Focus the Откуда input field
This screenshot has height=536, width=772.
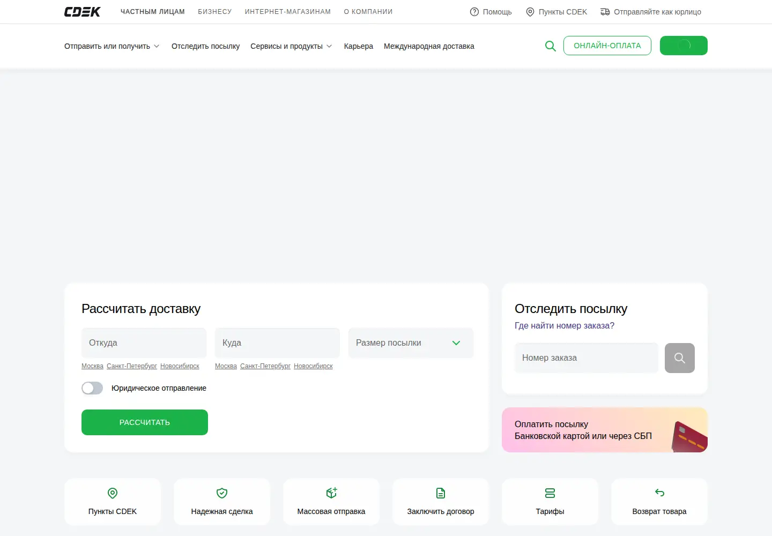(144, 343)
